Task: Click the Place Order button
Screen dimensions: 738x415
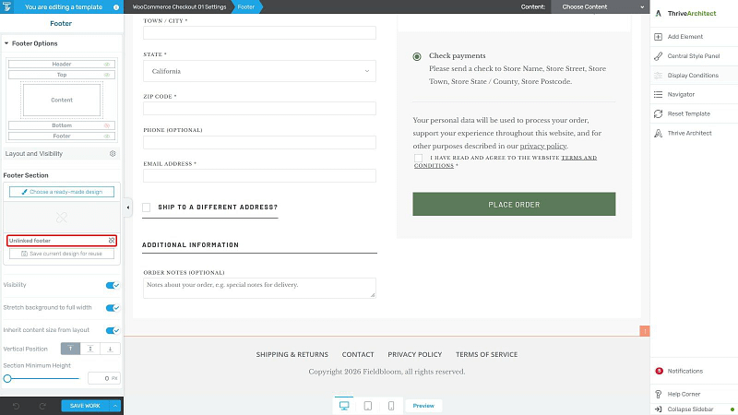Action: tap(514, 204)
